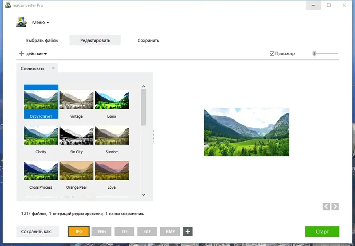The width and height of the screenshot is (355, 246).
Task: Switch to the Редактировать tab
Action: 95,40
